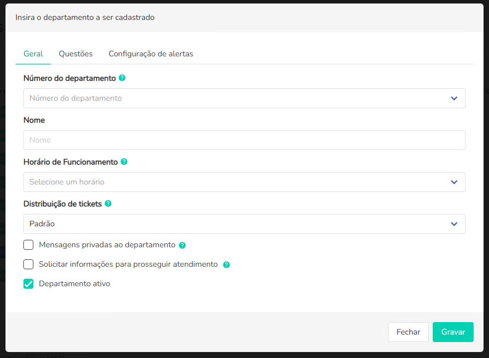Enable Mensagens privadas ao departamento checkbox
Screen dimensions: 489x358
pos(28,245)
